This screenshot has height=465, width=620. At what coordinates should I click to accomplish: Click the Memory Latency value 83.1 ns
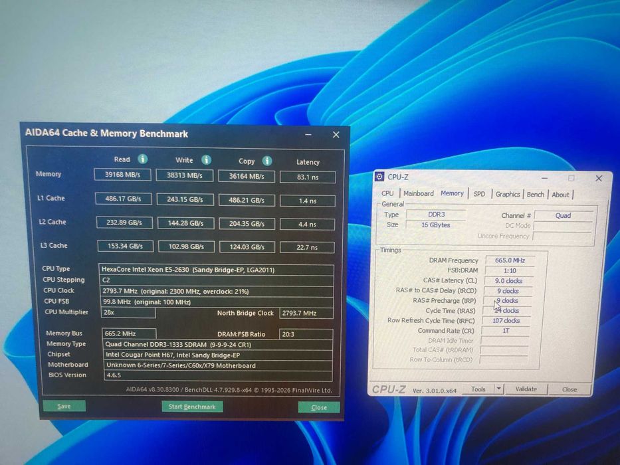(x=308, y=177)
